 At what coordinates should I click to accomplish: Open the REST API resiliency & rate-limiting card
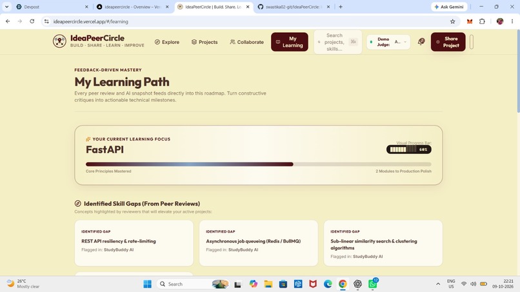pyautogui.click(x=134, y=243)
